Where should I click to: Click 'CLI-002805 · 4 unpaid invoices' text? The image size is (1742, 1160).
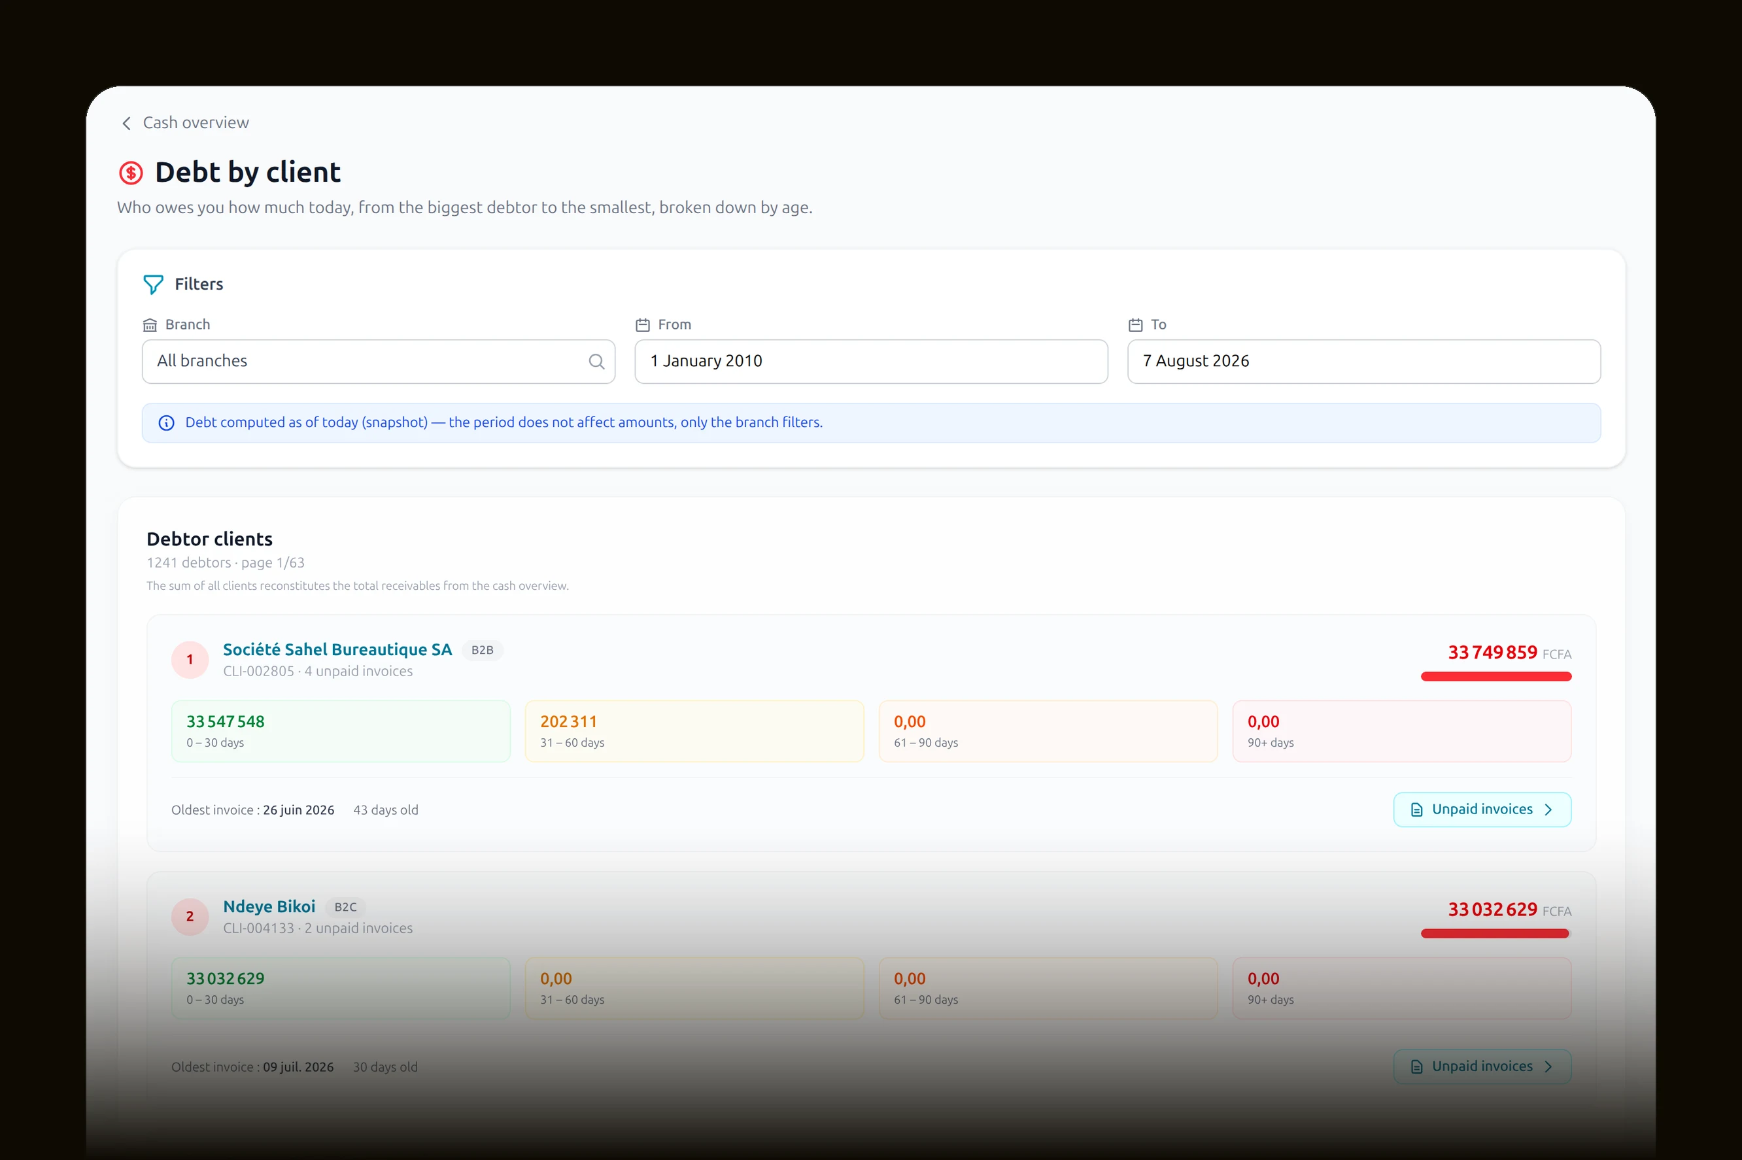pos(318,672)
